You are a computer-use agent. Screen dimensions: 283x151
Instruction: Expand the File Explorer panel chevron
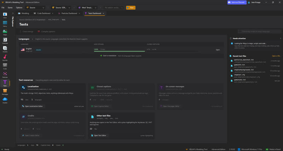pyautogui.click(x=13, y=13)
